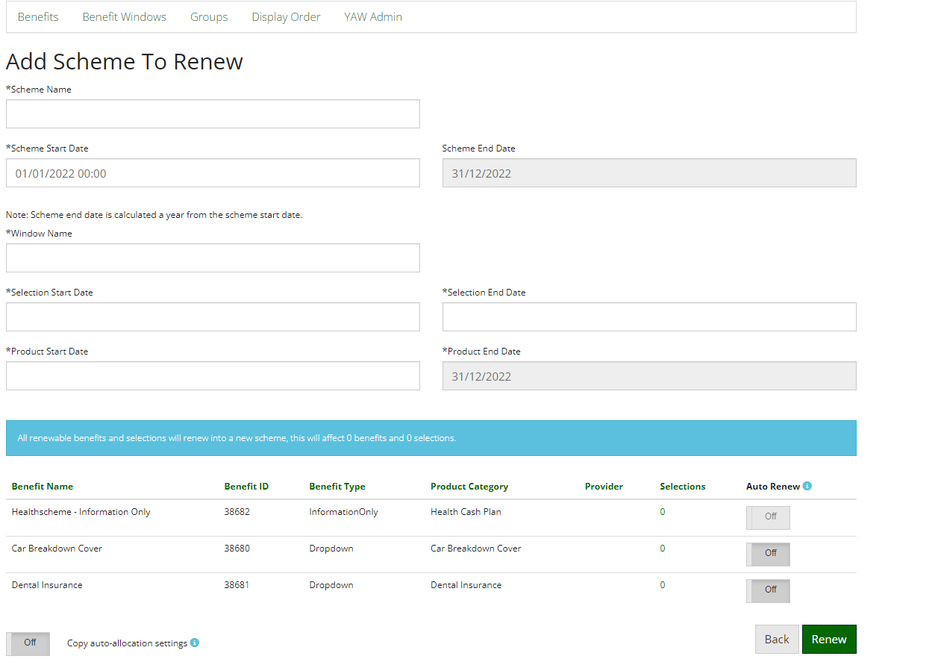Click the Scheme Name input field
Image resolution: width=938 pixels, height=659 pixels.
[213, 113]
